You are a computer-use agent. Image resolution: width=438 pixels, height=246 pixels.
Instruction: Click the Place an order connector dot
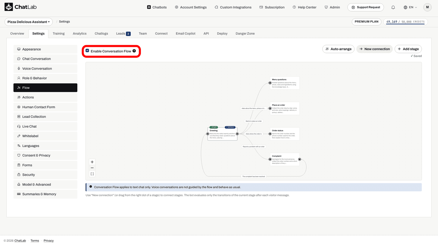pyautogui.click(x=270, y=108)
